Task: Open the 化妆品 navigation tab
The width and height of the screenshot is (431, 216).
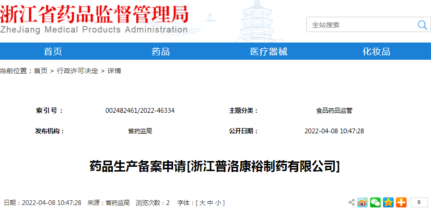Action: coord(376,51)
